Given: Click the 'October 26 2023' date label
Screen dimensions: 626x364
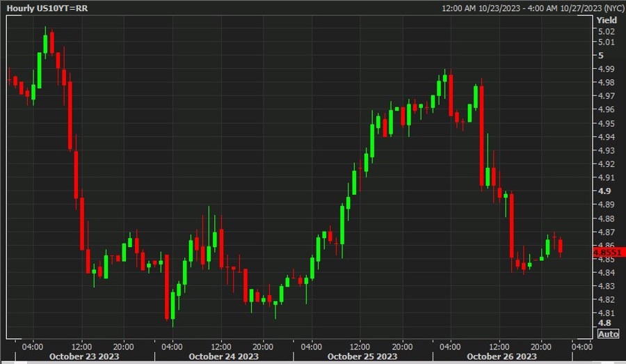Looking at the screenshot, I should [501, 356].
